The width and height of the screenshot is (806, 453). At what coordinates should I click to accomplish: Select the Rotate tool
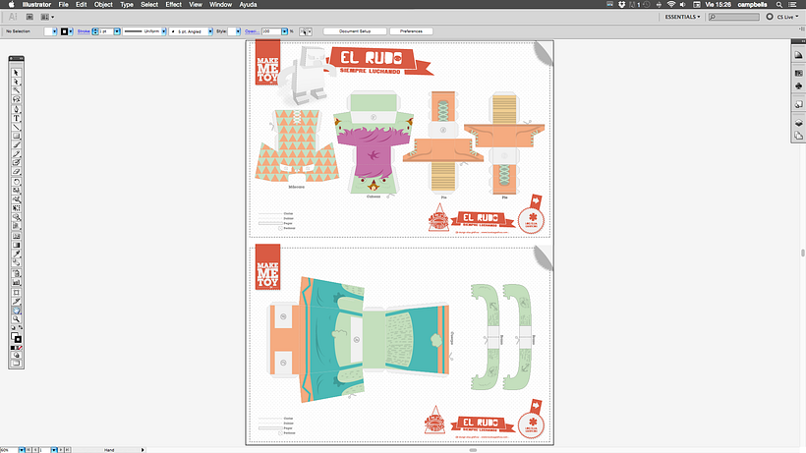16,182
